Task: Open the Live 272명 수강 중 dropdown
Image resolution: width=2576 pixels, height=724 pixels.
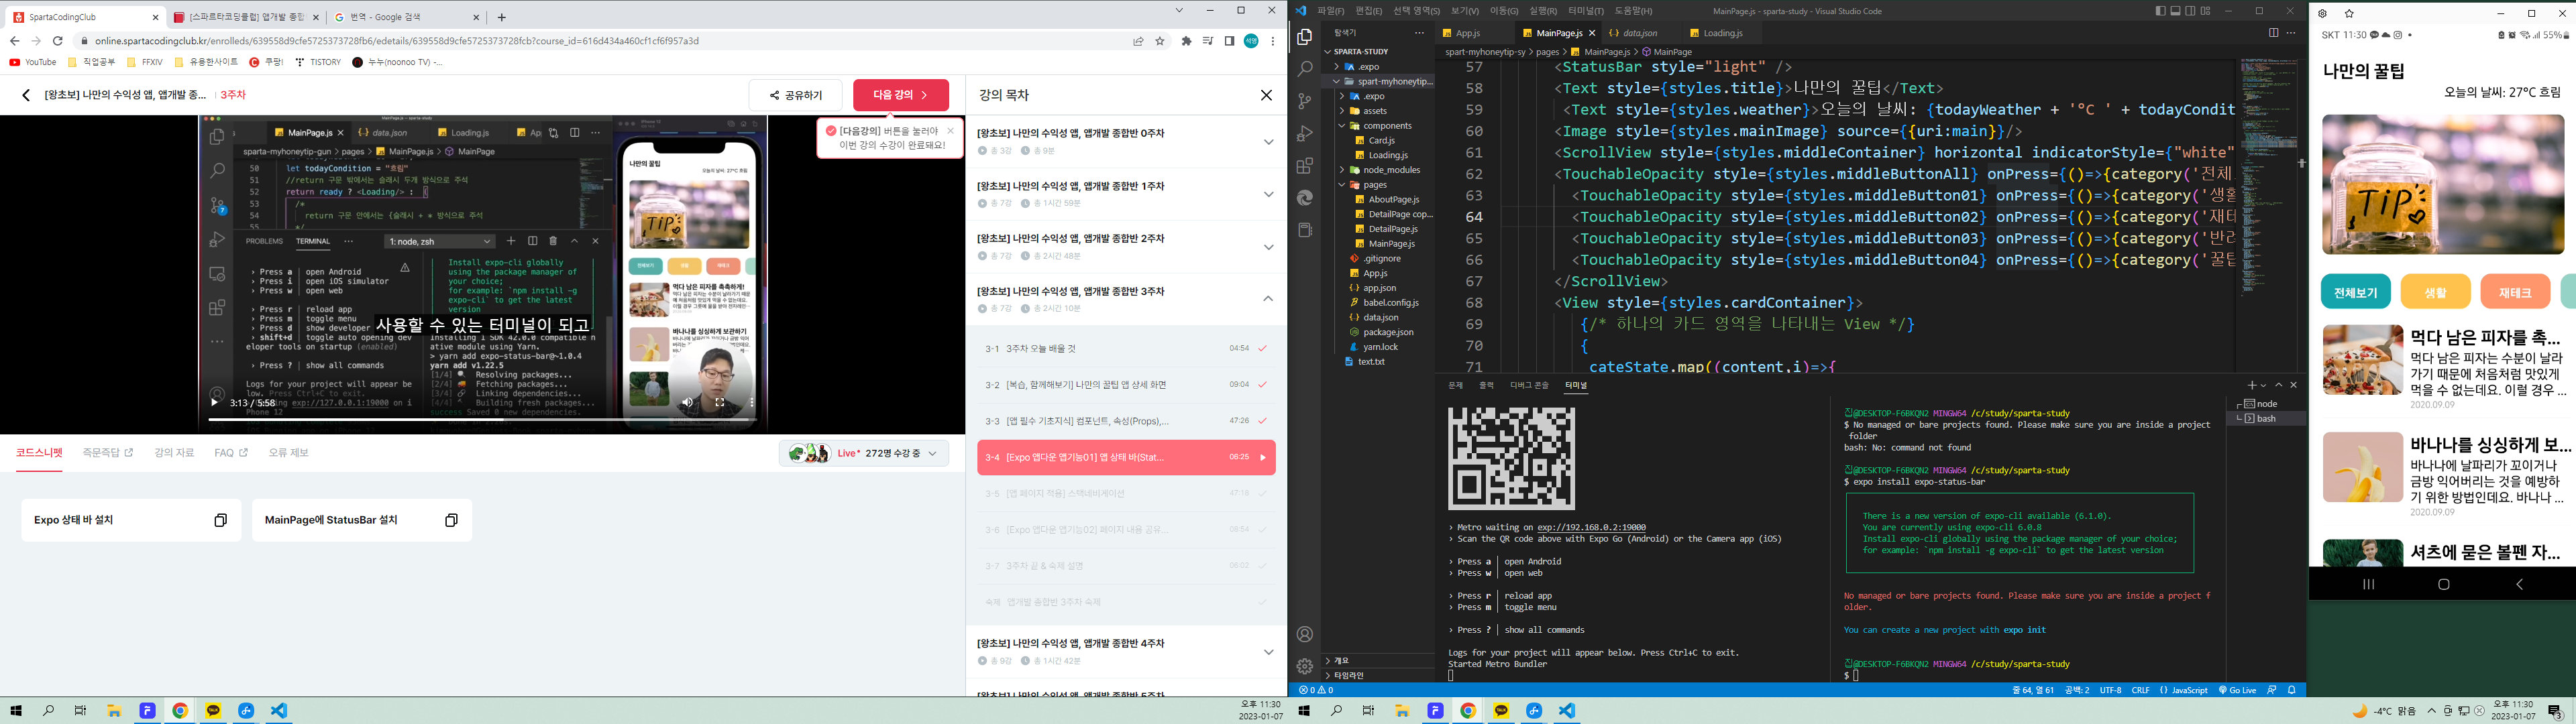Action: (865, 453)
